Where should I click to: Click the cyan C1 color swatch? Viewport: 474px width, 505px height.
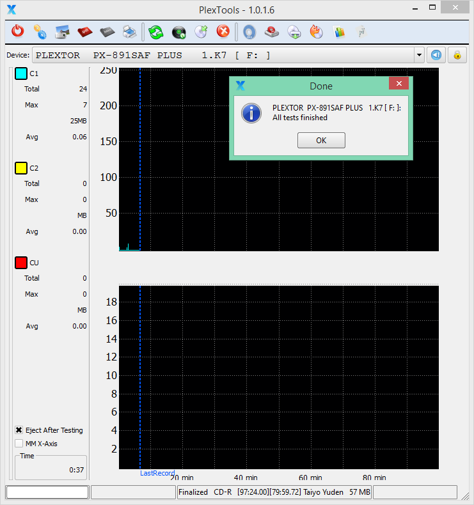21,74
